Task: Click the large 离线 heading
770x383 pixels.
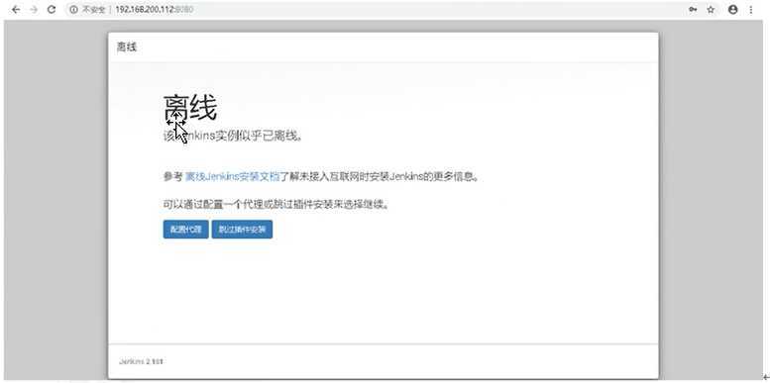Action: click(x=189, y=108)
